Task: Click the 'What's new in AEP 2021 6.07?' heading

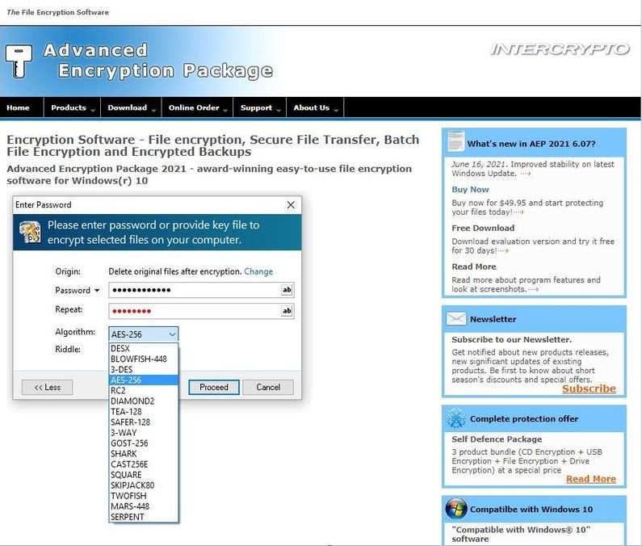Action: coord(531,144)
